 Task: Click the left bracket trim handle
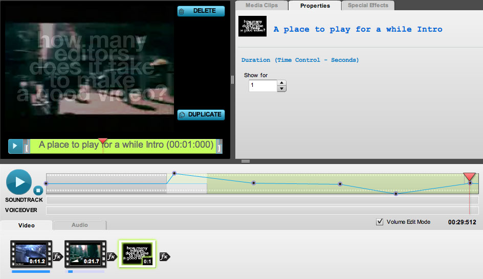[26, 147]
